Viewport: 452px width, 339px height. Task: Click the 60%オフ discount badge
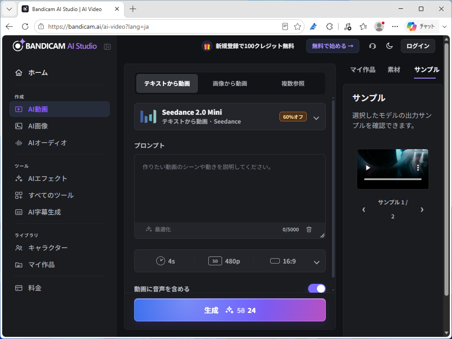point(293,117)
